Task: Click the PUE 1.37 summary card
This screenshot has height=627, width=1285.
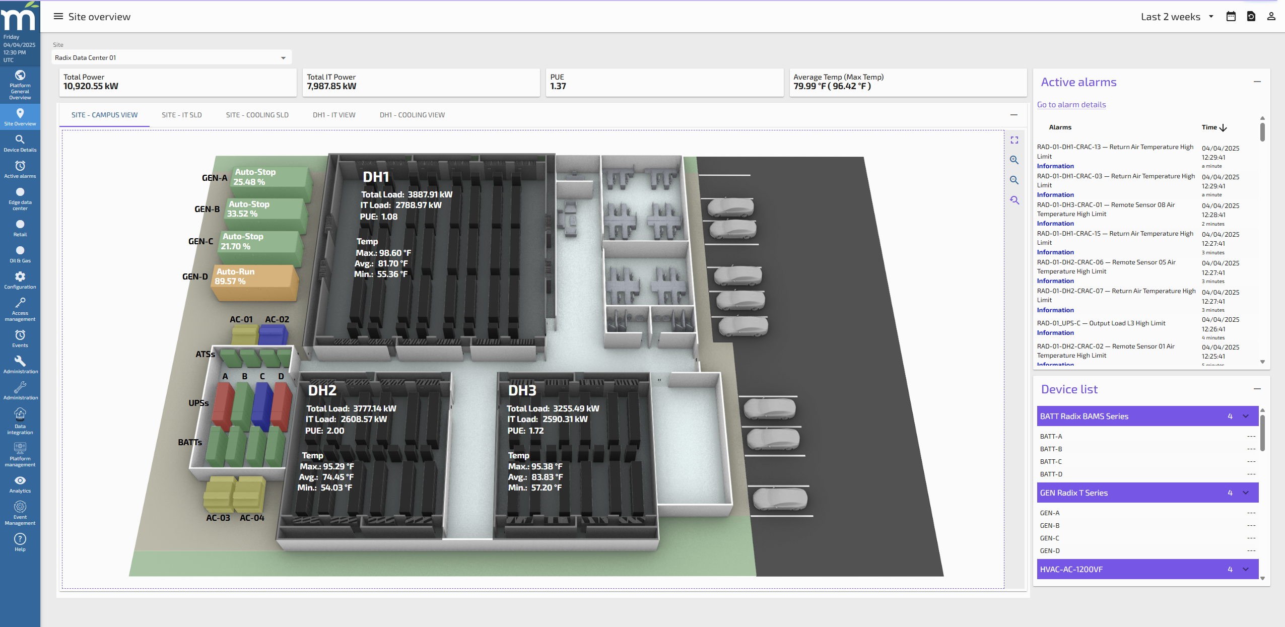Action: [664, 82]
